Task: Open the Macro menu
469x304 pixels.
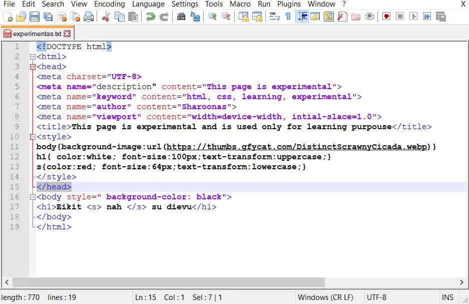Action: click(240, 4)
